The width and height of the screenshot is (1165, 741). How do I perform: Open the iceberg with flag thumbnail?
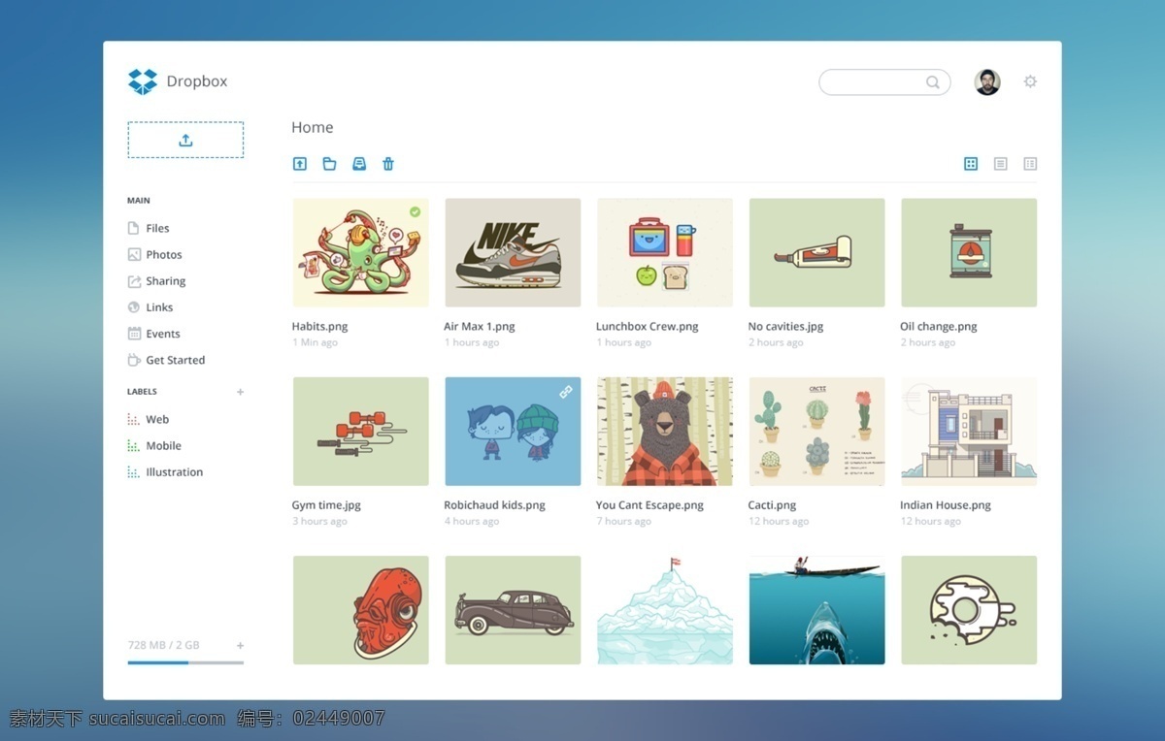pyautogui.click(x=665, y=610)
